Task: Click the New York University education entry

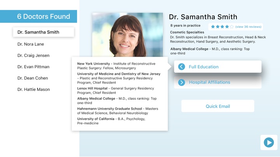Action: 116,66
